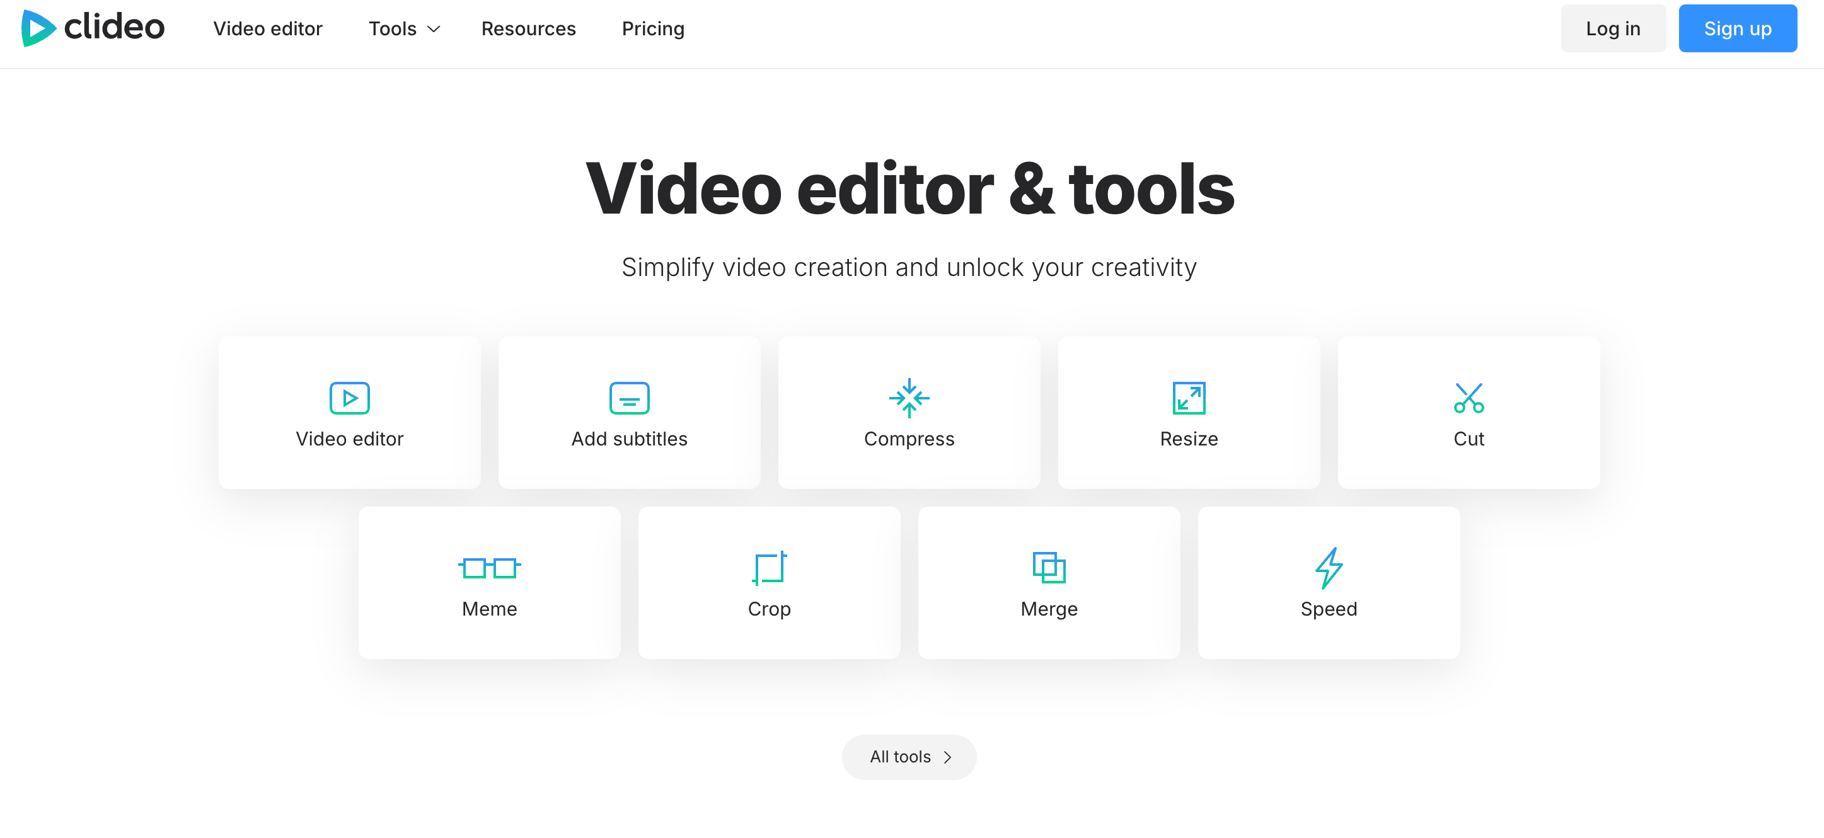Choose the Resize expand icon
1824x838 pixels.
coord(1188,398)
